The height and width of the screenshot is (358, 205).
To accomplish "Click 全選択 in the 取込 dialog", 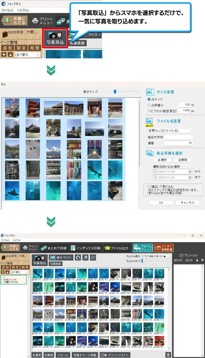I will (162, 160).
